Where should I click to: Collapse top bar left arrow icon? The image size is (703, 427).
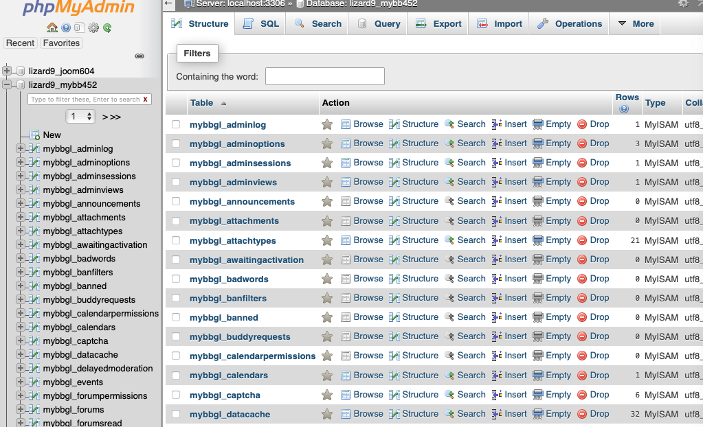pos(168,3)
